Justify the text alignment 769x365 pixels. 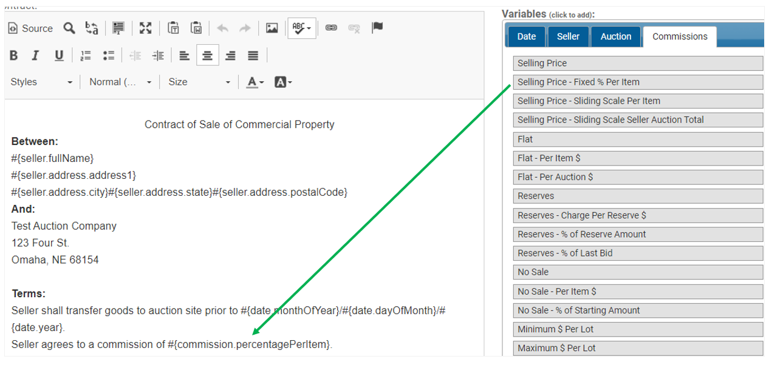(253, 56)
